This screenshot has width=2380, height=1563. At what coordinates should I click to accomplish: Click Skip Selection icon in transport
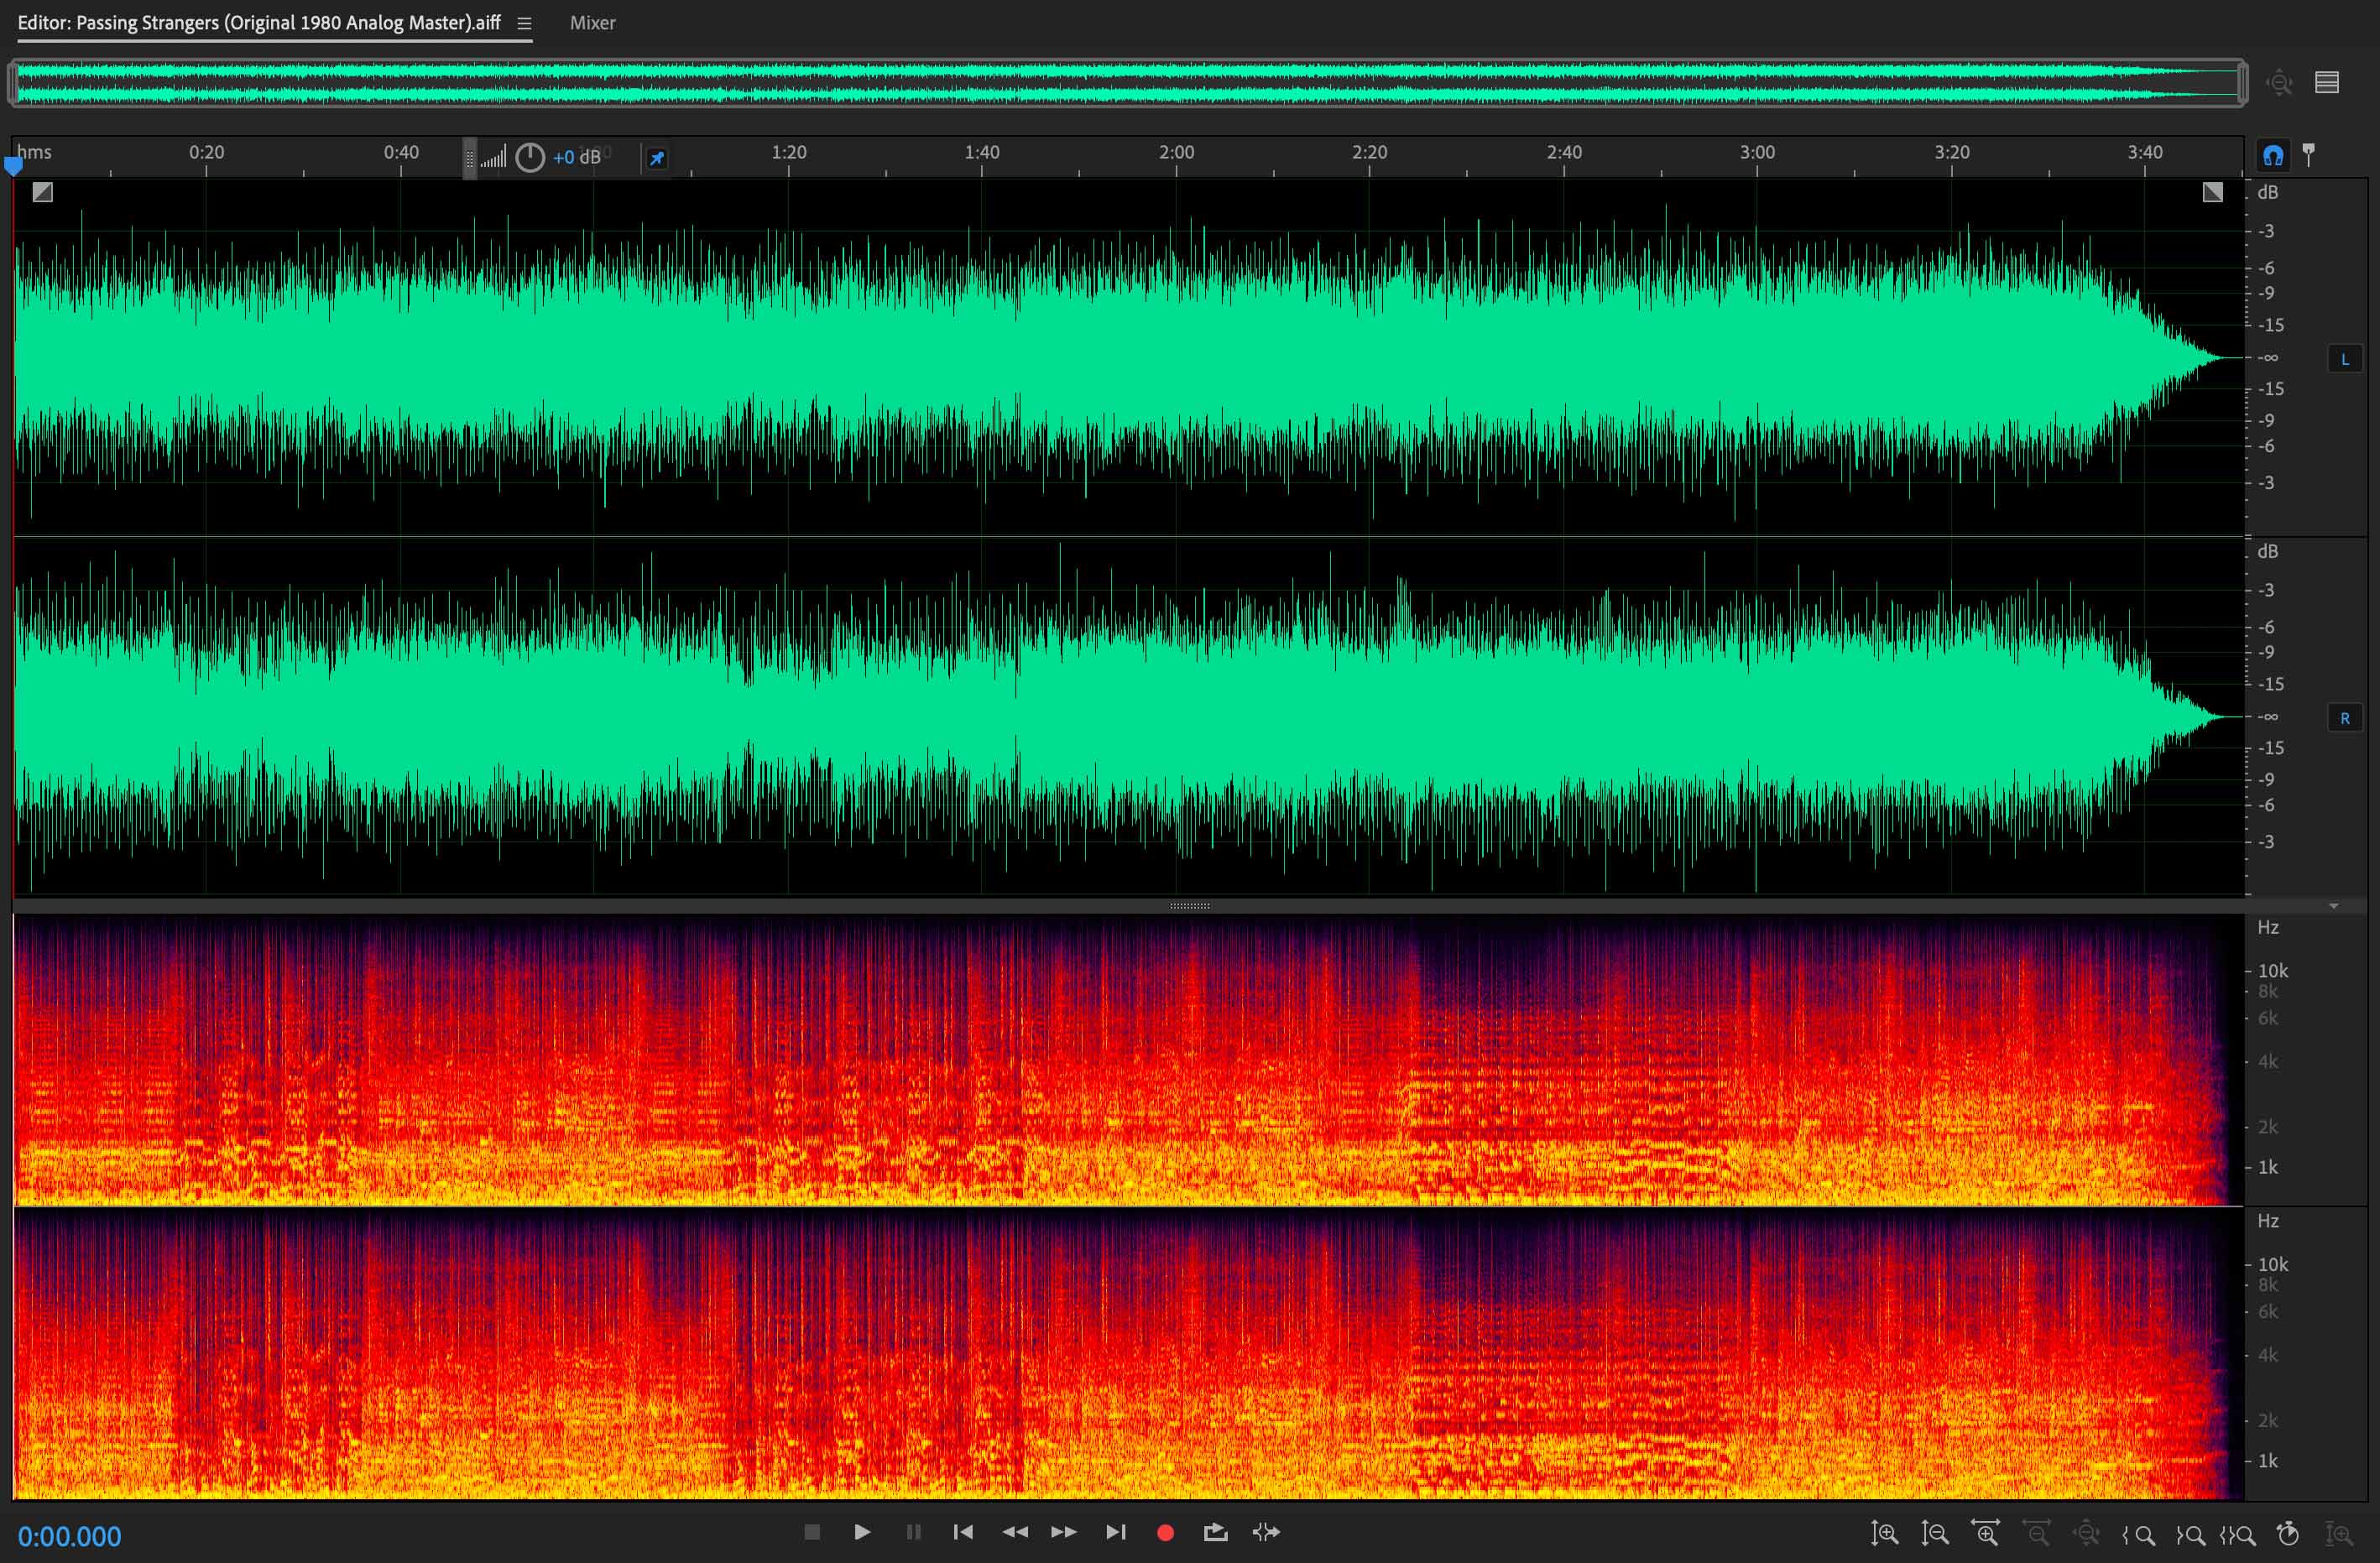point(1266,1532)
